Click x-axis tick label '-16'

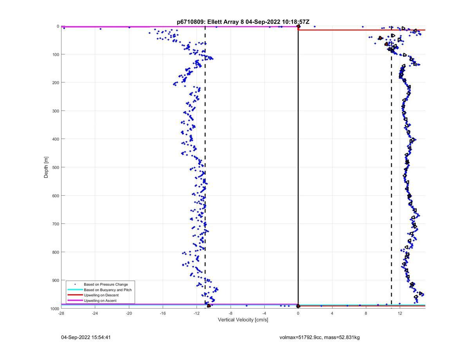pyautogui.click(x=163, y=313)
